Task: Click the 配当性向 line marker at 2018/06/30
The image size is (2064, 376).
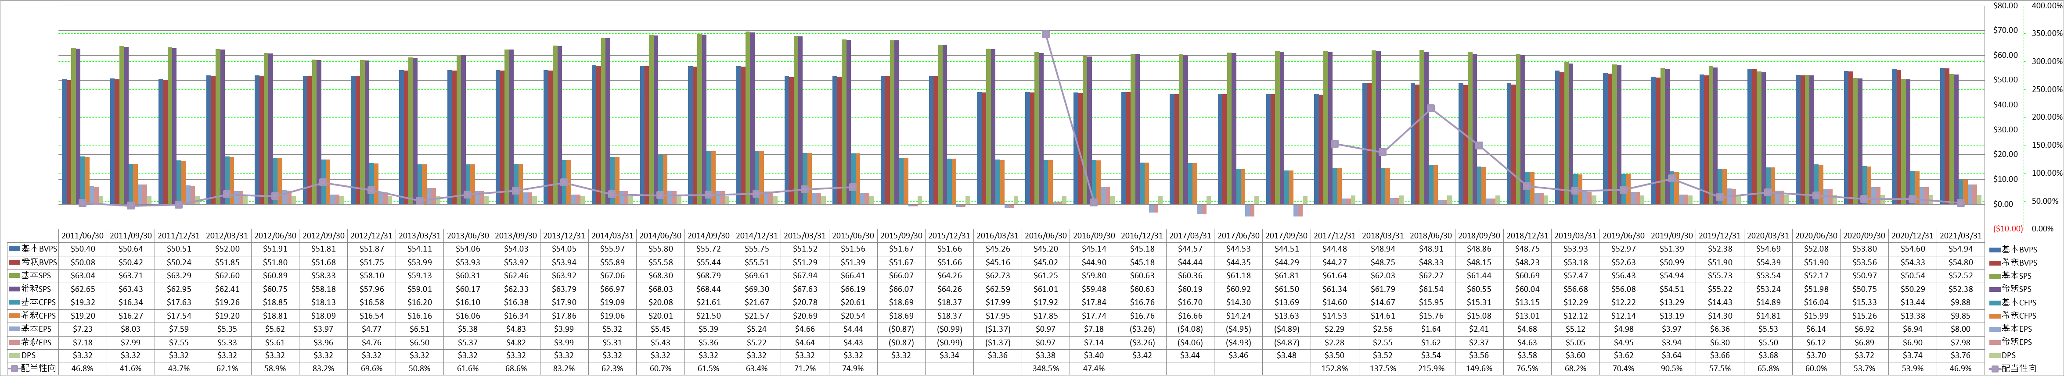Action: tap(1431, 108)
